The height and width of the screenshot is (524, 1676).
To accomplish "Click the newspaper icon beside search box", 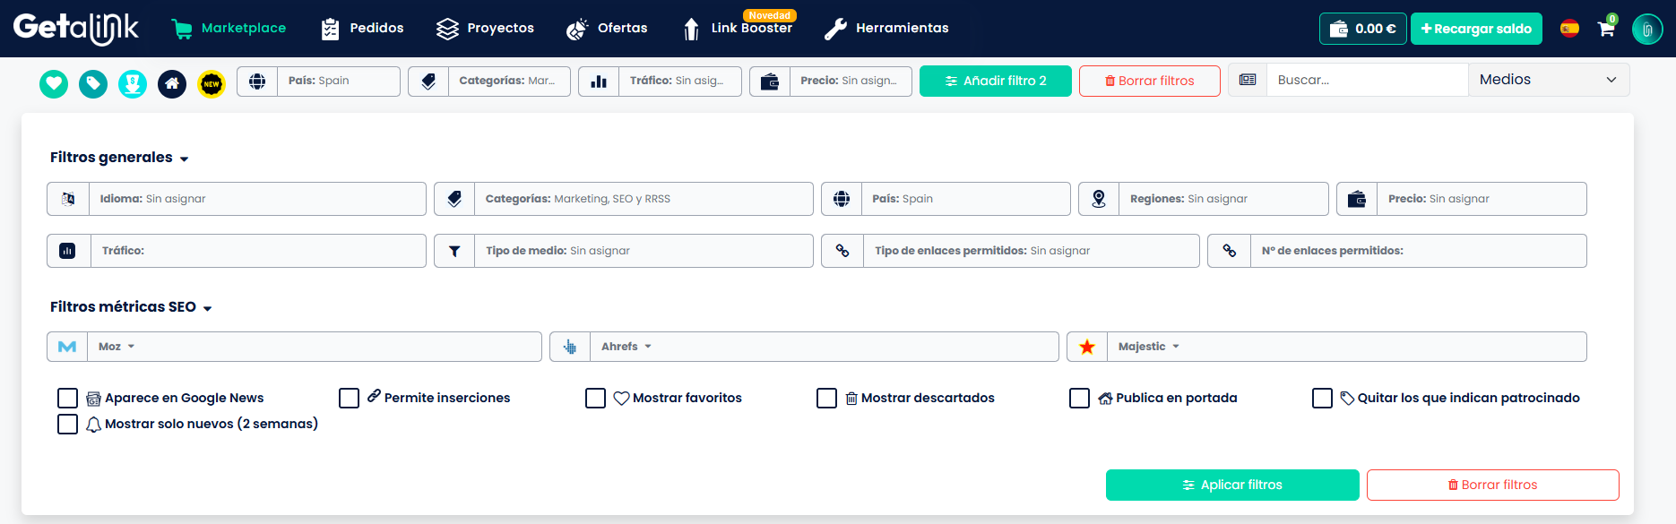I will [x=1248, y=80].
